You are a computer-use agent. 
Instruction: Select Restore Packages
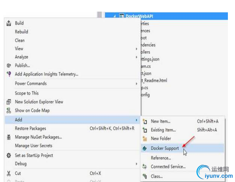coord(73,128)
